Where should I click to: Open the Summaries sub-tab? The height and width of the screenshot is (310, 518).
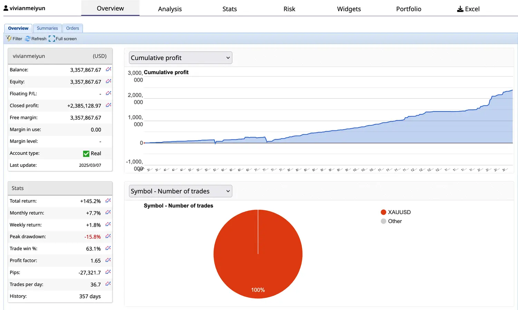point(47,28)
